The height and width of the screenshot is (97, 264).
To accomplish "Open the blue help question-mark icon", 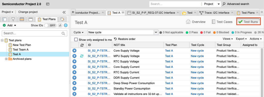I will point(66,26).
